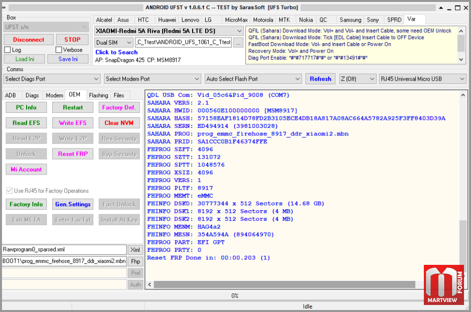Viewport: 471px width, 312px height.
Task: Switch to the Sony brand tab
Action: pyautogui.click(x=373, y=20)
